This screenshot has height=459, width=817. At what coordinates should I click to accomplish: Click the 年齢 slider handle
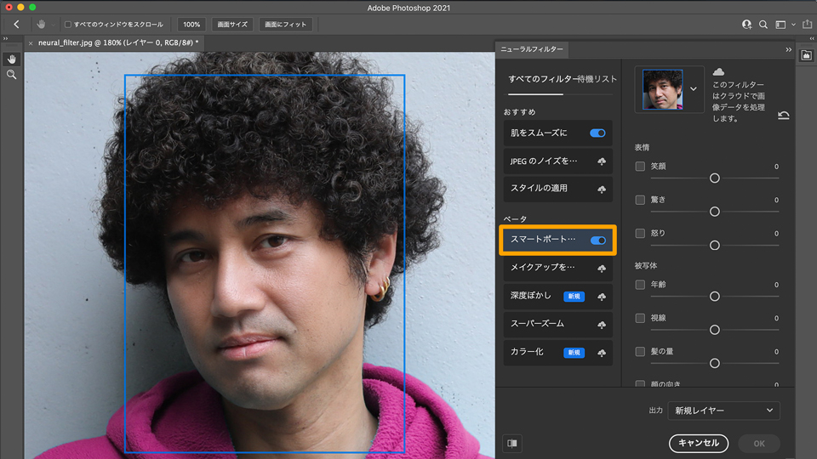715,296
